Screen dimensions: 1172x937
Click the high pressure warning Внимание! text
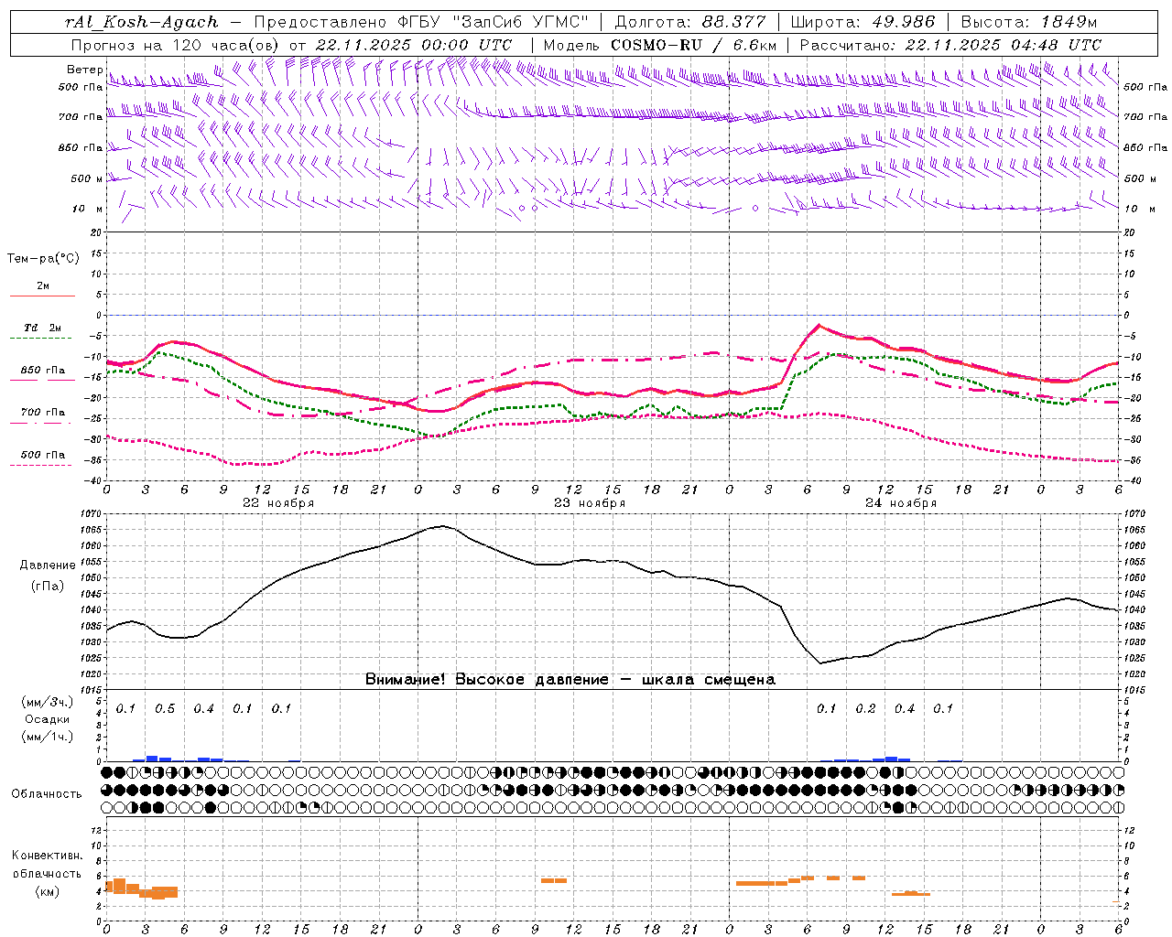coord(570,680)
